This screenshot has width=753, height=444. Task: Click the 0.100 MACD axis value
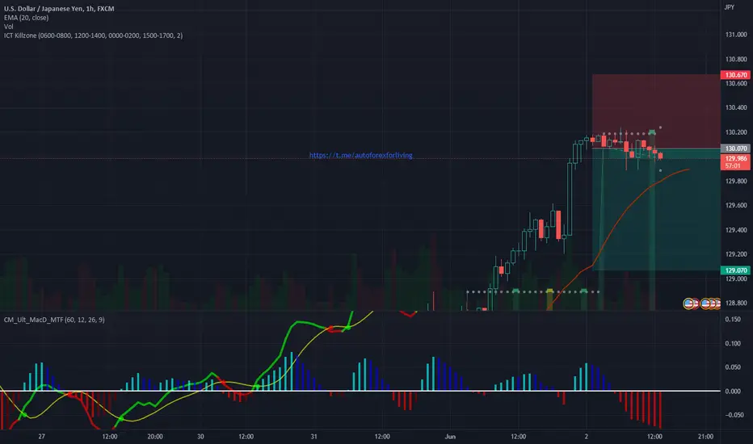click(x=733, y=344)
